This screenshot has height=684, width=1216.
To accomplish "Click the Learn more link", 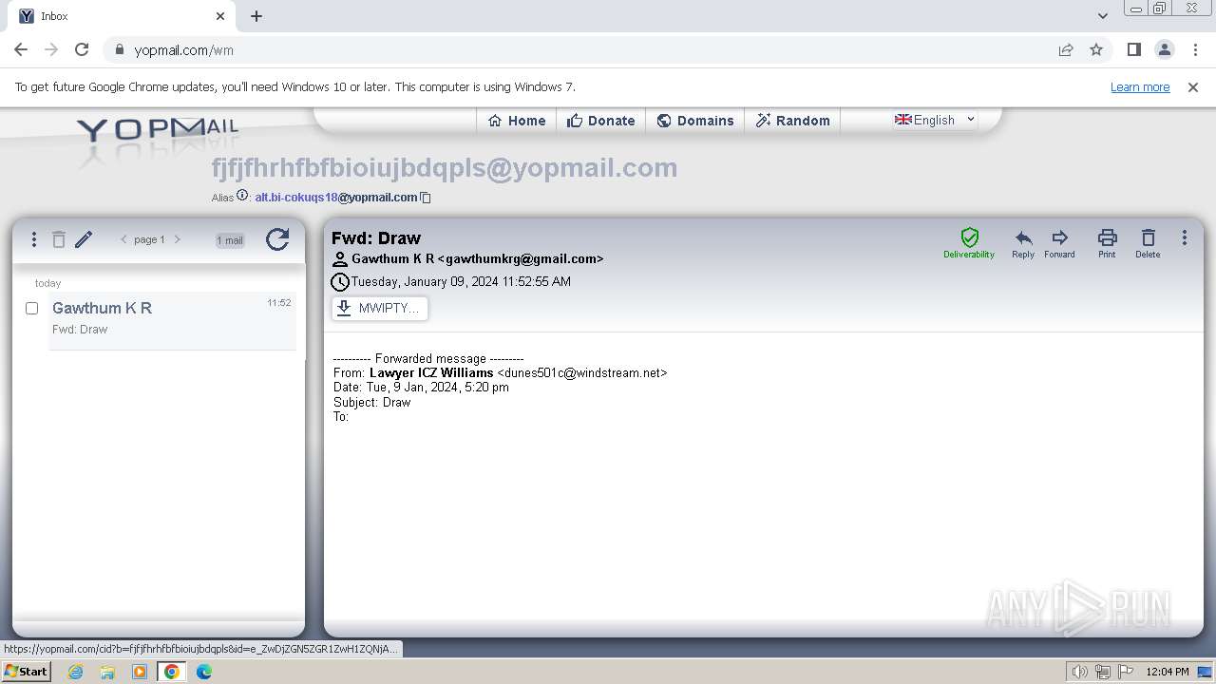I will point(1140,86).
